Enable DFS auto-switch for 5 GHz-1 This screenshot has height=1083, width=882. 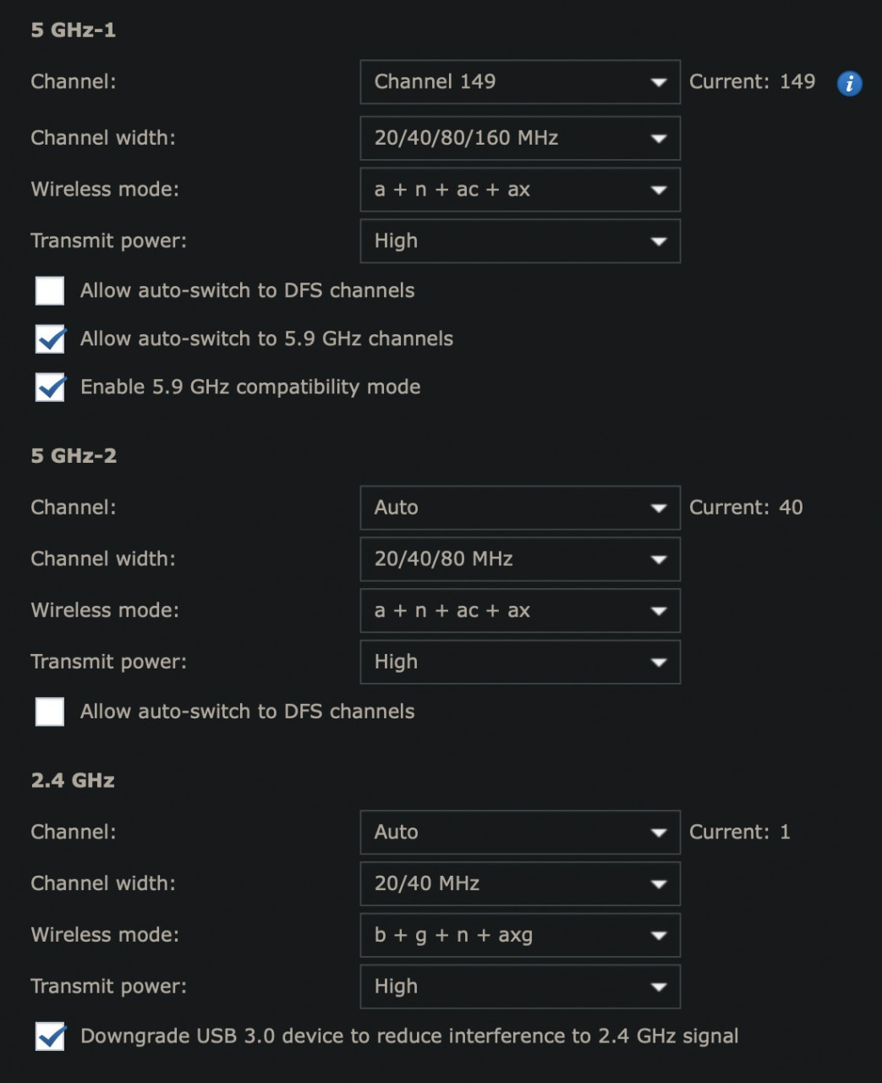click(50, 290)
